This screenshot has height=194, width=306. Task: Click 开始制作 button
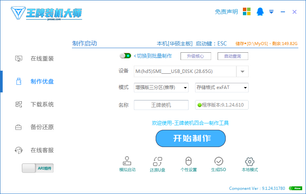(x=190, y=139)
